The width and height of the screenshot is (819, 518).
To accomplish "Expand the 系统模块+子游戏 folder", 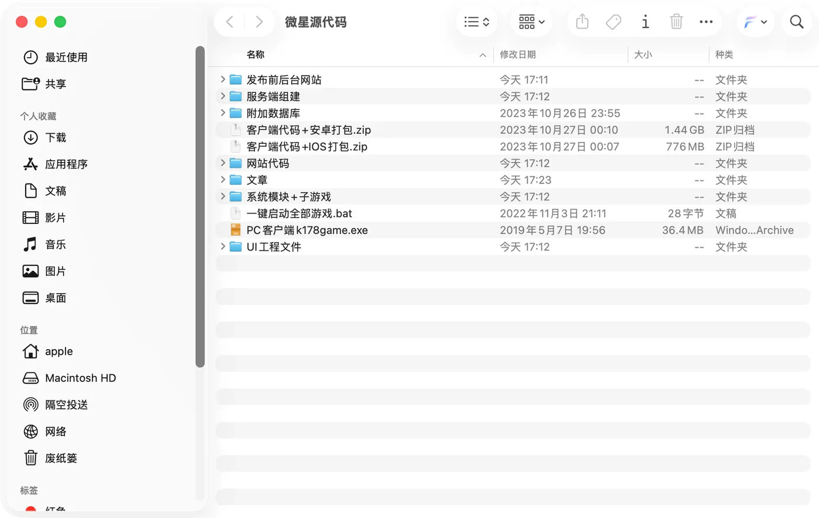I will [223, 196].
